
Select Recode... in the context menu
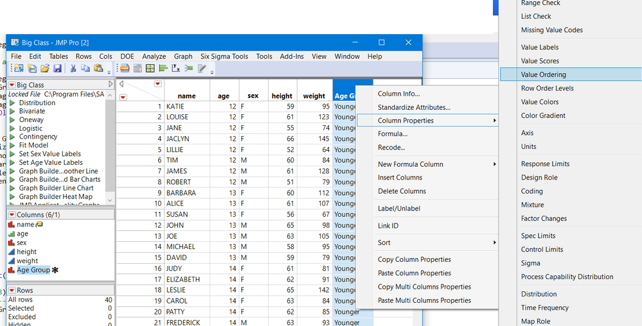(x=391, y=148)
